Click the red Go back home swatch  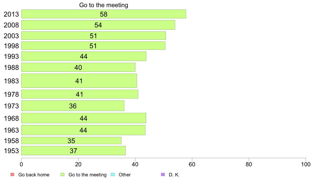pos(12,174)
